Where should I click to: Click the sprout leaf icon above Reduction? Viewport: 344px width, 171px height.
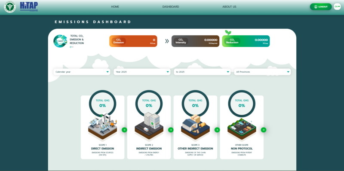point(228,33)
